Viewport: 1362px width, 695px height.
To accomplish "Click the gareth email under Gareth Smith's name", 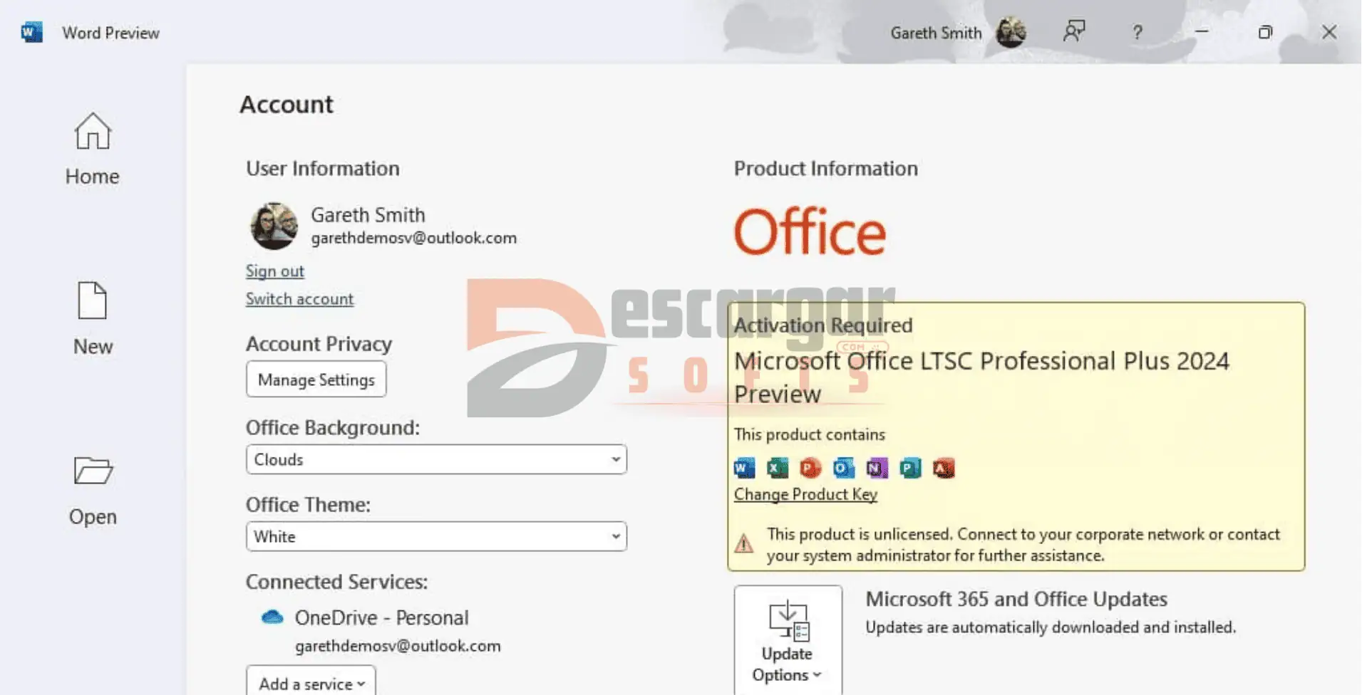I will [413, 238].
